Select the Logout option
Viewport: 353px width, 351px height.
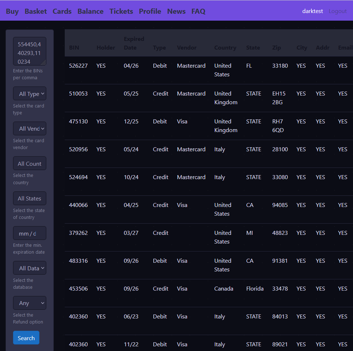tap(337, 11)
